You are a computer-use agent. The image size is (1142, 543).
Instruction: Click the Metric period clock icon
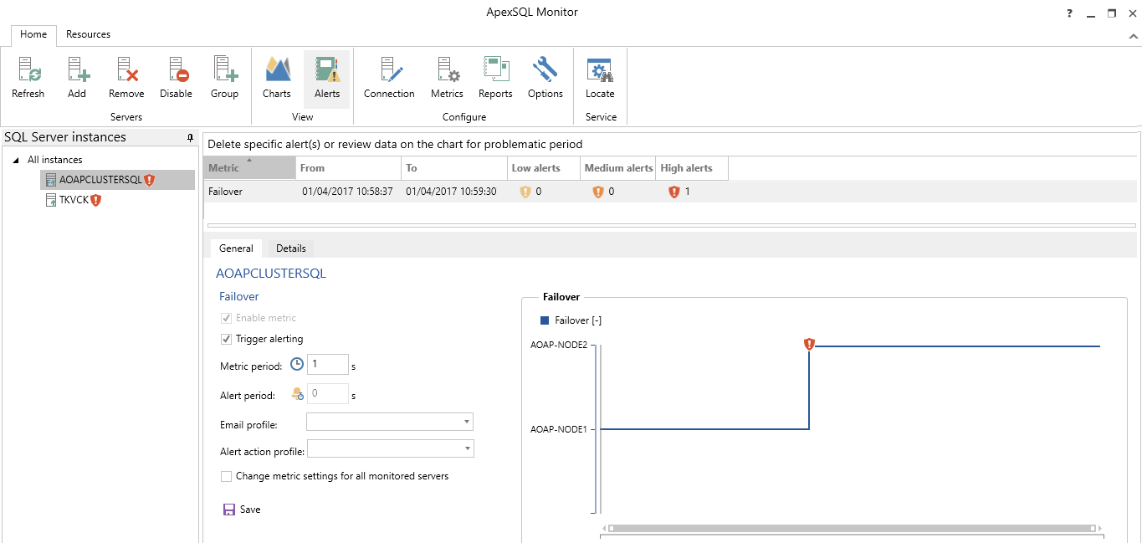[297, 364]
